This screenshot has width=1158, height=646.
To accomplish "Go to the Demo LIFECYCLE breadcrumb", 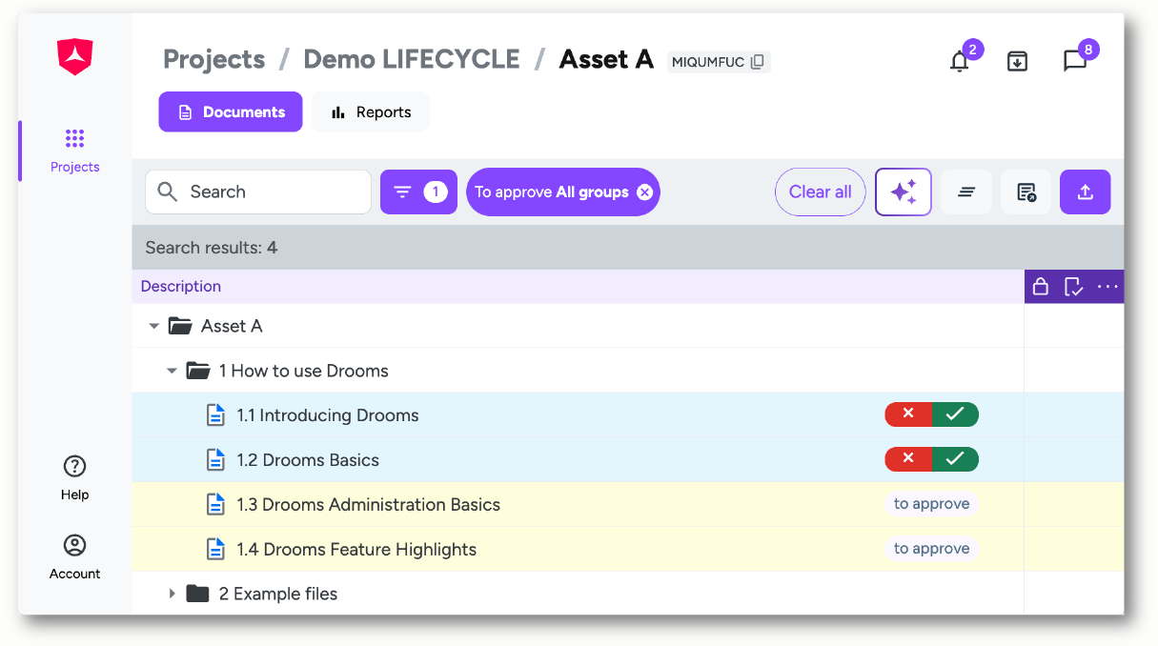I will (412, 59).
